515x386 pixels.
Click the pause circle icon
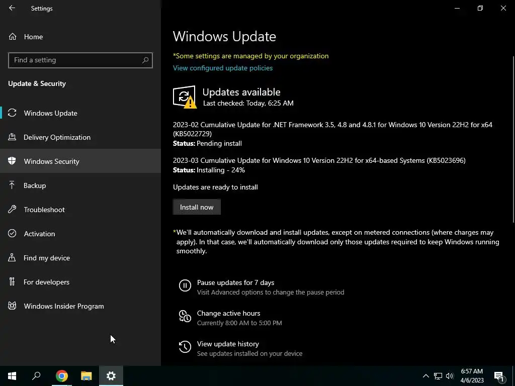pyautogui.click(x=185, y=285)
